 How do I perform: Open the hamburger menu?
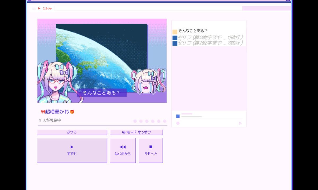pos(34,8)
